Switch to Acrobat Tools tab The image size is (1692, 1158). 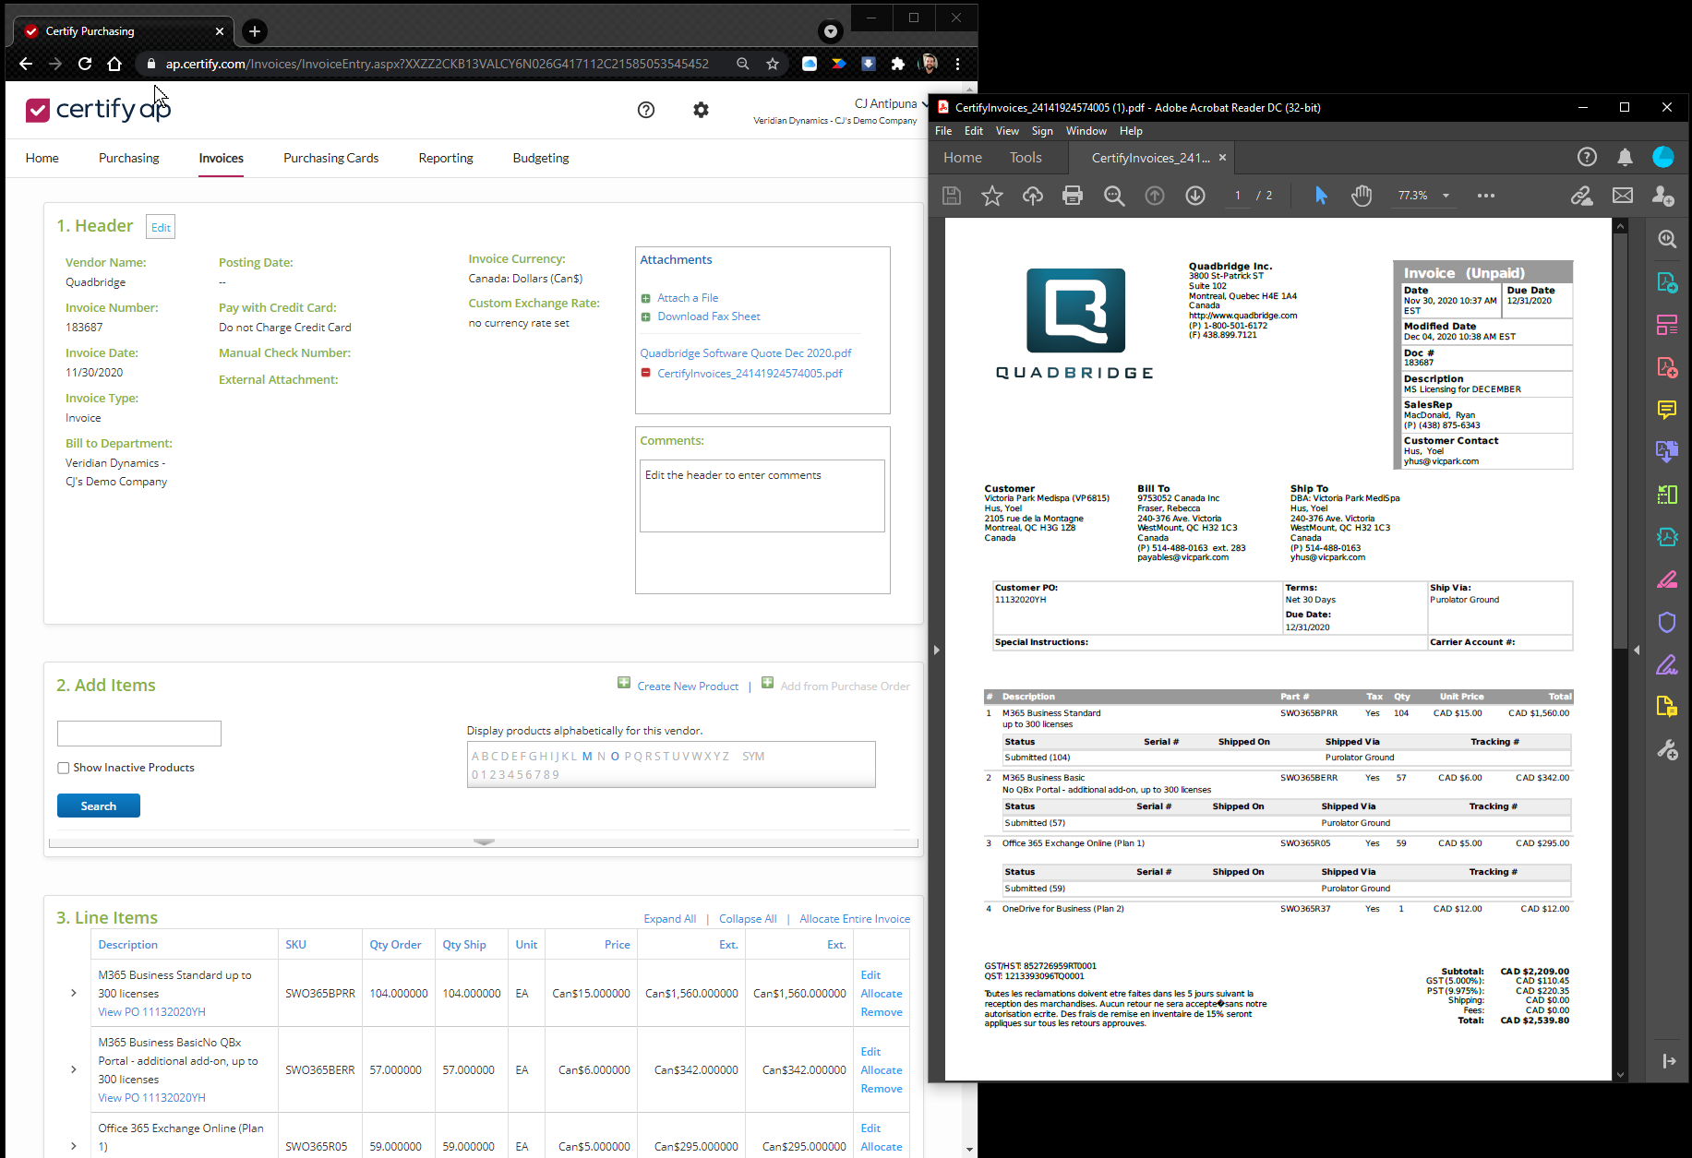pyautogui.click(x=1026, y=158)
